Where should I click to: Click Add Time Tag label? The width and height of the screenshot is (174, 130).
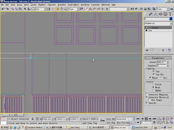pyautogui.click(x=90, y=123)
